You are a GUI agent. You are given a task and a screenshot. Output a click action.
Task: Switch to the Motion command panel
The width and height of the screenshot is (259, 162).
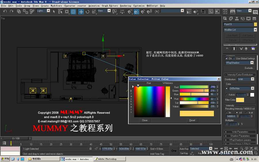[x=243, y=18]
